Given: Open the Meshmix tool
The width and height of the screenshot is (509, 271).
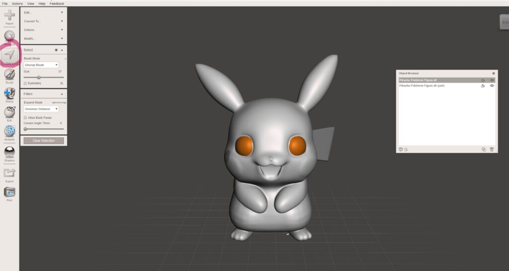Looking at the screenshot, I should pos(9,36).
